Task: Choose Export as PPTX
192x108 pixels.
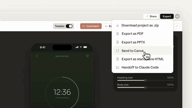Action: pyautogui.click(x=142, y=42)
